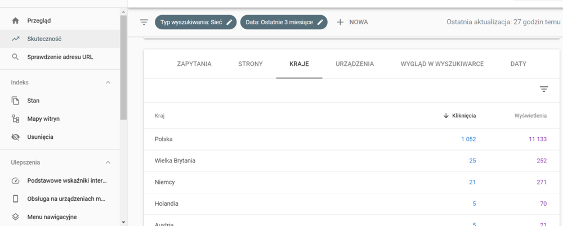
Task: Click the Podstawowe wskaźniki gauge icon
Action: point(16,180)
